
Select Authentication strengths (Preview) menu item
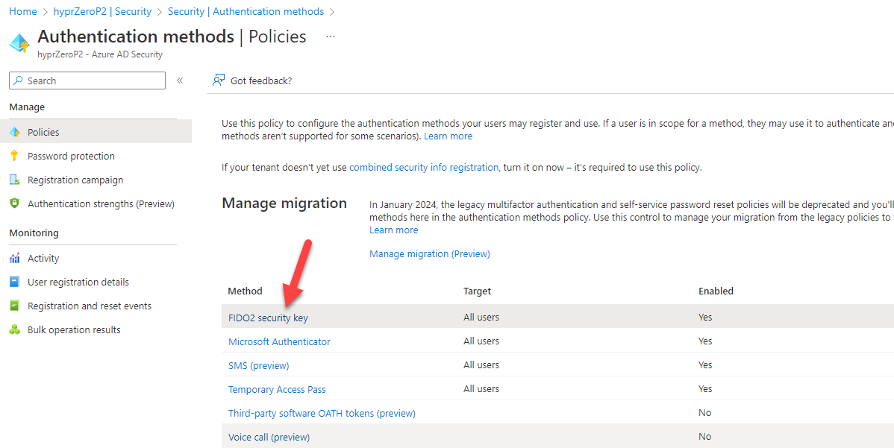[x=101, y=204]
